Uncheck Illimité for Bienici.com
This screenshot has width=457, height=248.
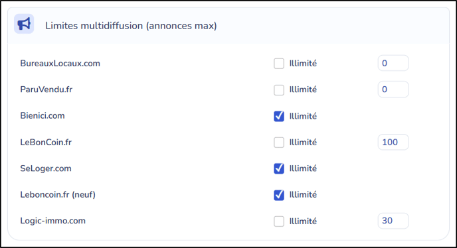click(279, 116)
